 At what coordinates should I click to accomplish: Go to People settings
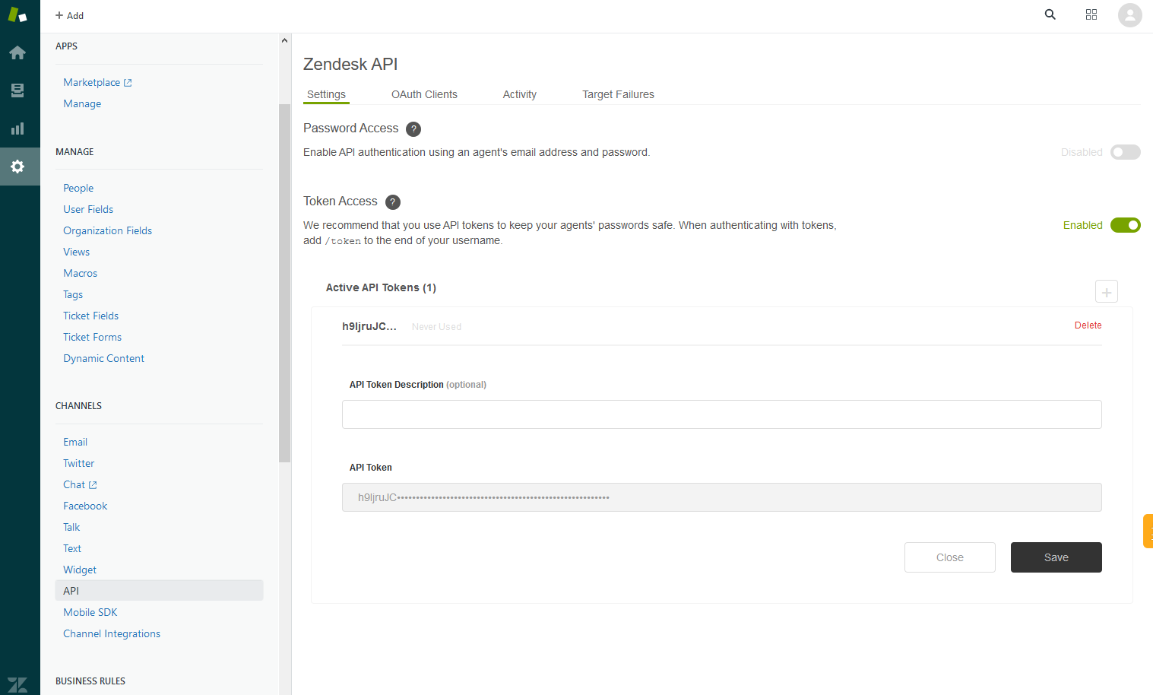click(78, 188)
